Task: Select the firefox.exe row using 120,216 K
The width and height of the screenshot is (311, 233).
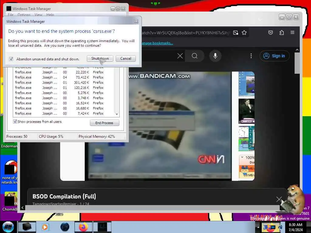Action: 63,88
